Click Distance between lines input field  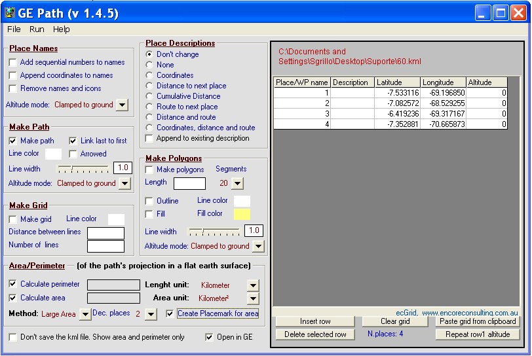[106, 233]
